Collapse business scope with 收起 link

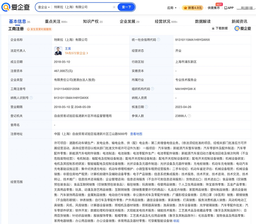tap(176, 221)
